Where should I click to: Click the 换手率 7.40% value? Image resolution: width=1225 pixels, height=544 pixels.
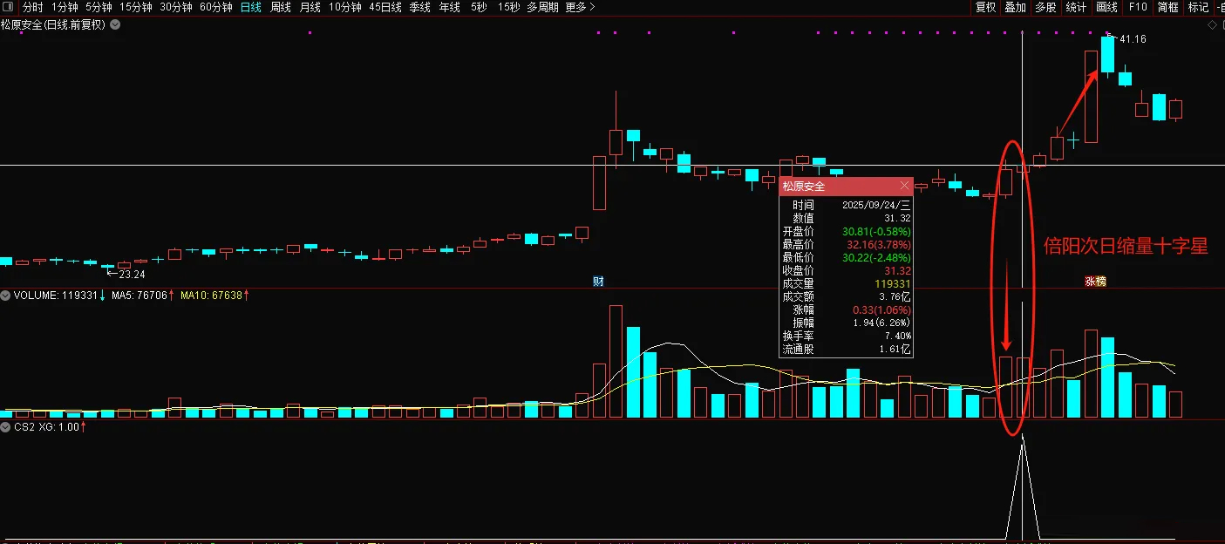[897, 336]
